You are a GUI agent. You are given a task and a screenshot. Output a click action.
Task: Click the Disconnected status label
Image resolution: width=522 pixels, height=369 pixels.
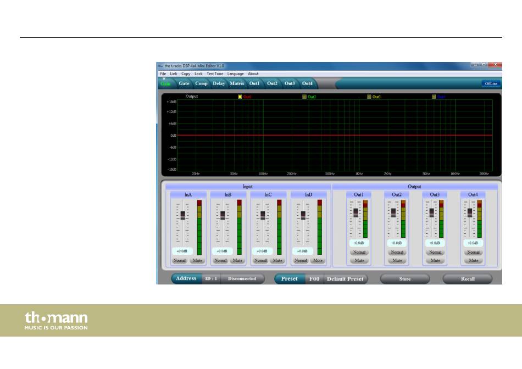tap(242, 279)
